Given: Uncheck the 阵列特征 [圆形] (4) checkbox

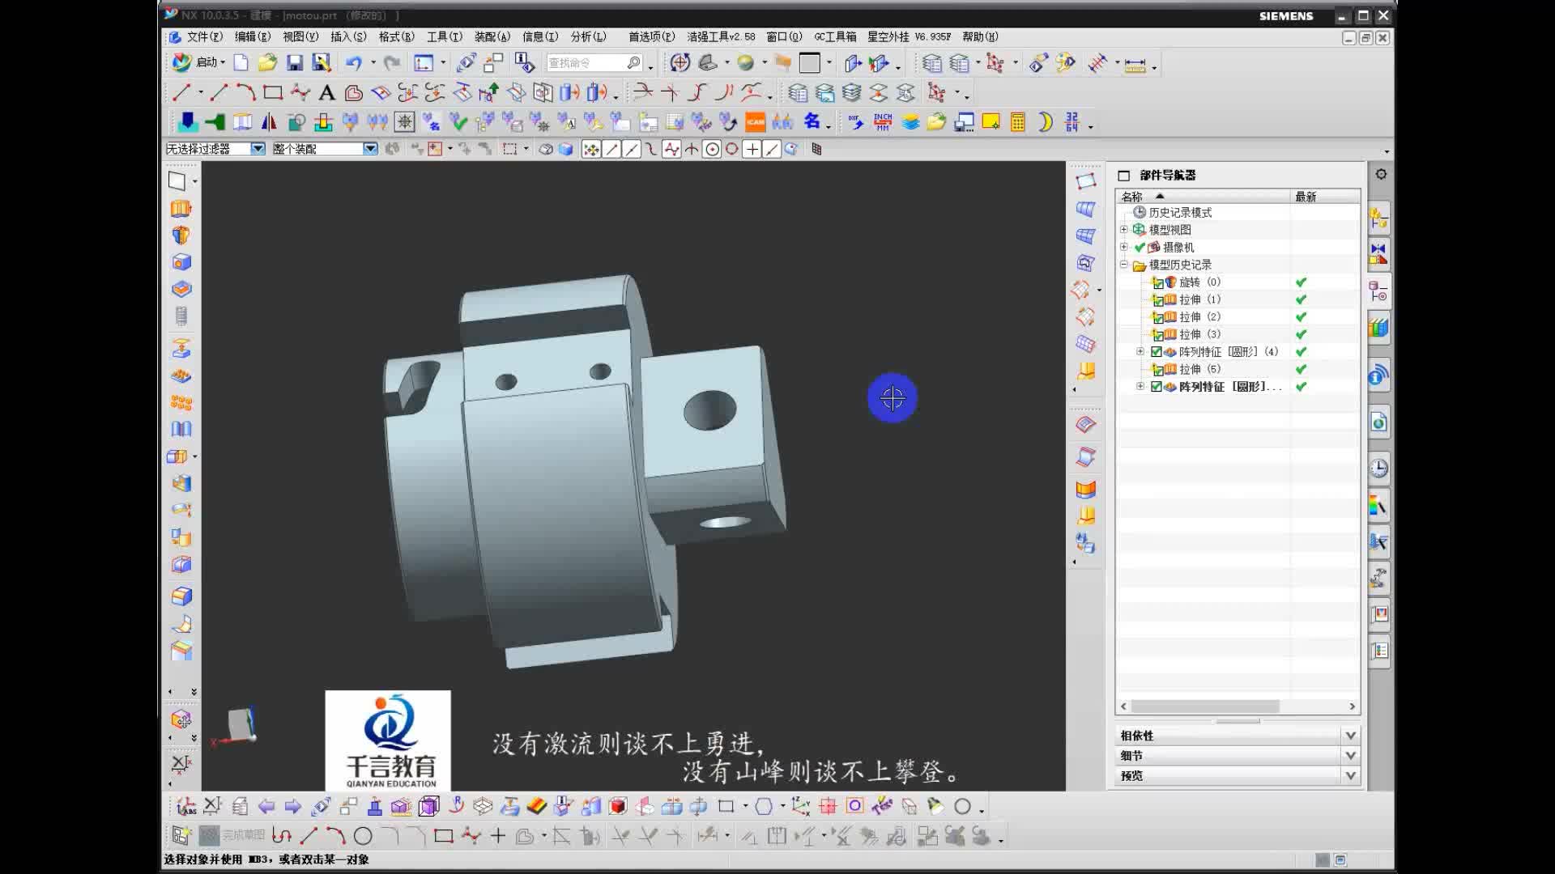Looking at the screenshot, I should click(1157, 352).
